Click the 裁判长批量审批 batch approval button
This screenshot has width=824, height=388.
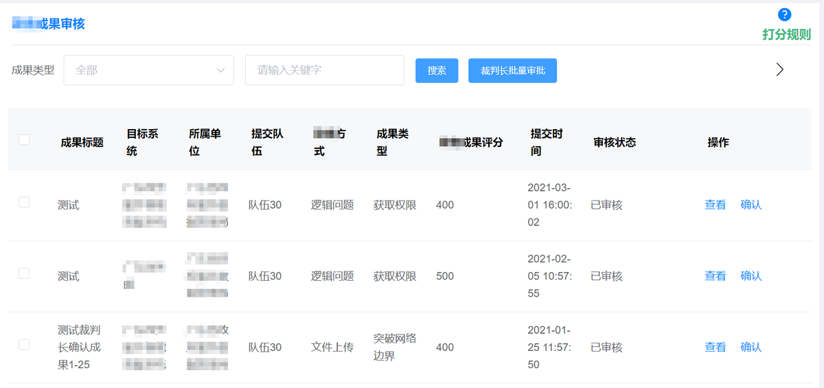512,71
